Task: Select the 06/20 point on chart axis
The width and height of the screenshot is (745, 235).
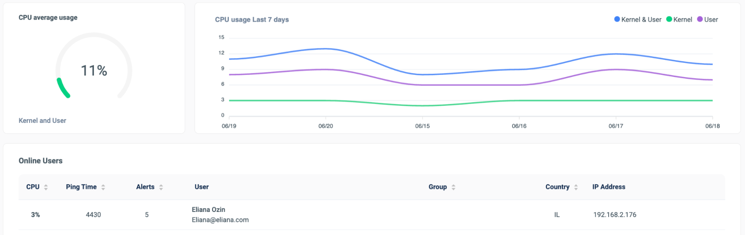Action: click(x=326, y=126)
